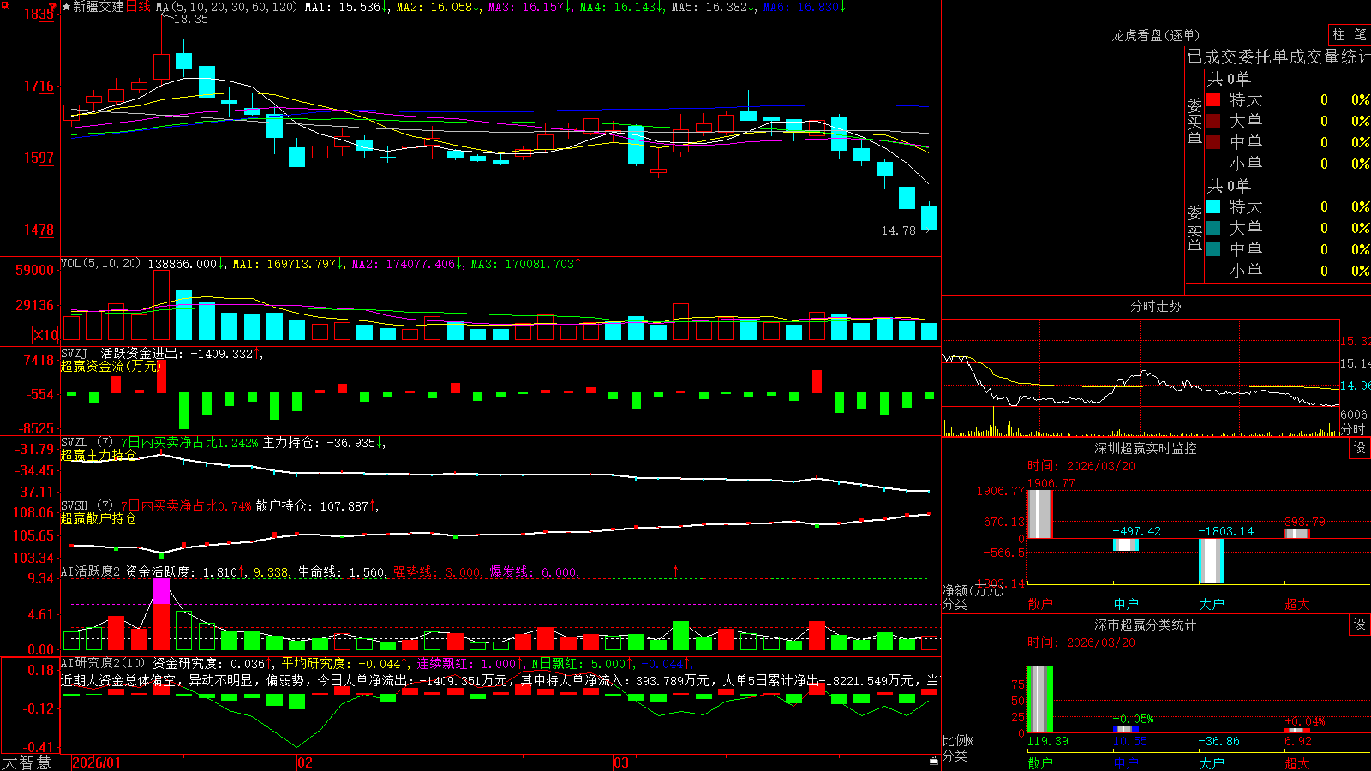Click the X10 volume scale box
The width and height of the screenshot is (1371, 771).
tap(45, 335)
